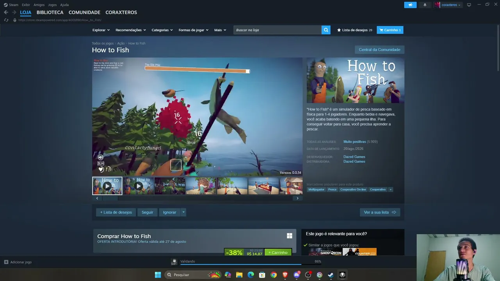This screenshot has width=500, height=281.
Task: Reload the store page with the refresh icon
Action: pos(6,20)
